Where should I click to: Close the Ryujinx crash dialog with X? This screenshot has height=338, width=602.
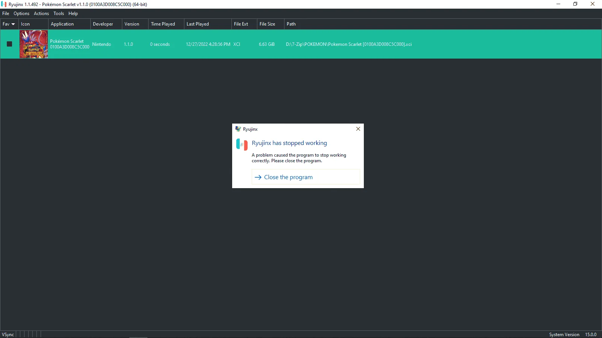tap(358, 129)
